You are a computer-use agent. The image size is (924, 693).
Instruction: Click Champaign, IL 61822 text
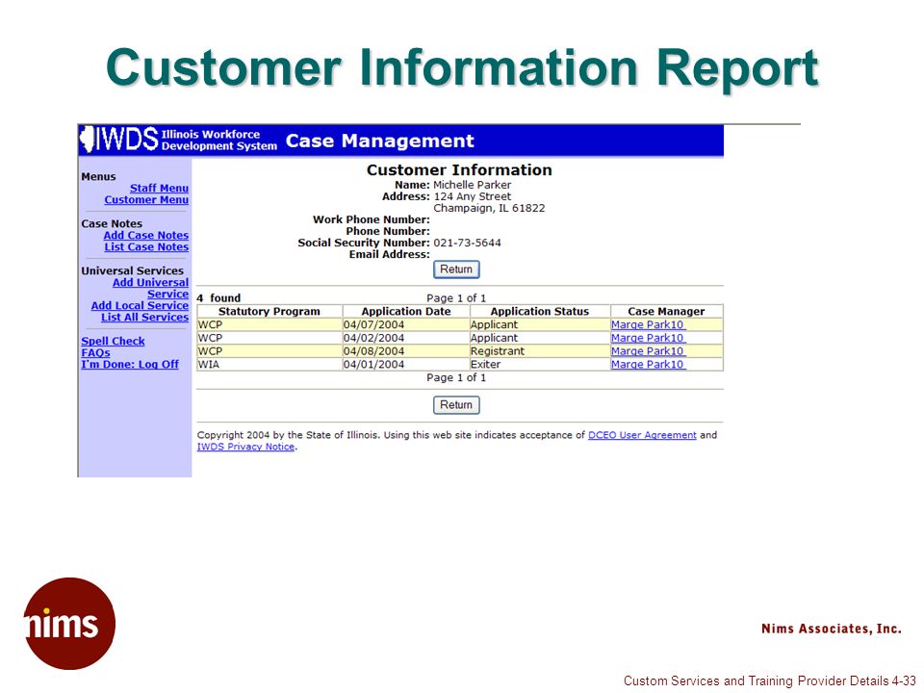click(x=489, y=208)
